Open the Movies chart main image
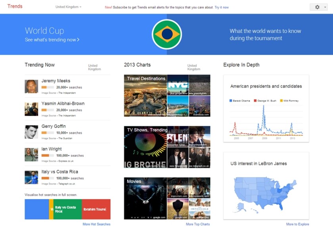The height and width of the screenshot is (227, 333). click(x=145, y=198)
